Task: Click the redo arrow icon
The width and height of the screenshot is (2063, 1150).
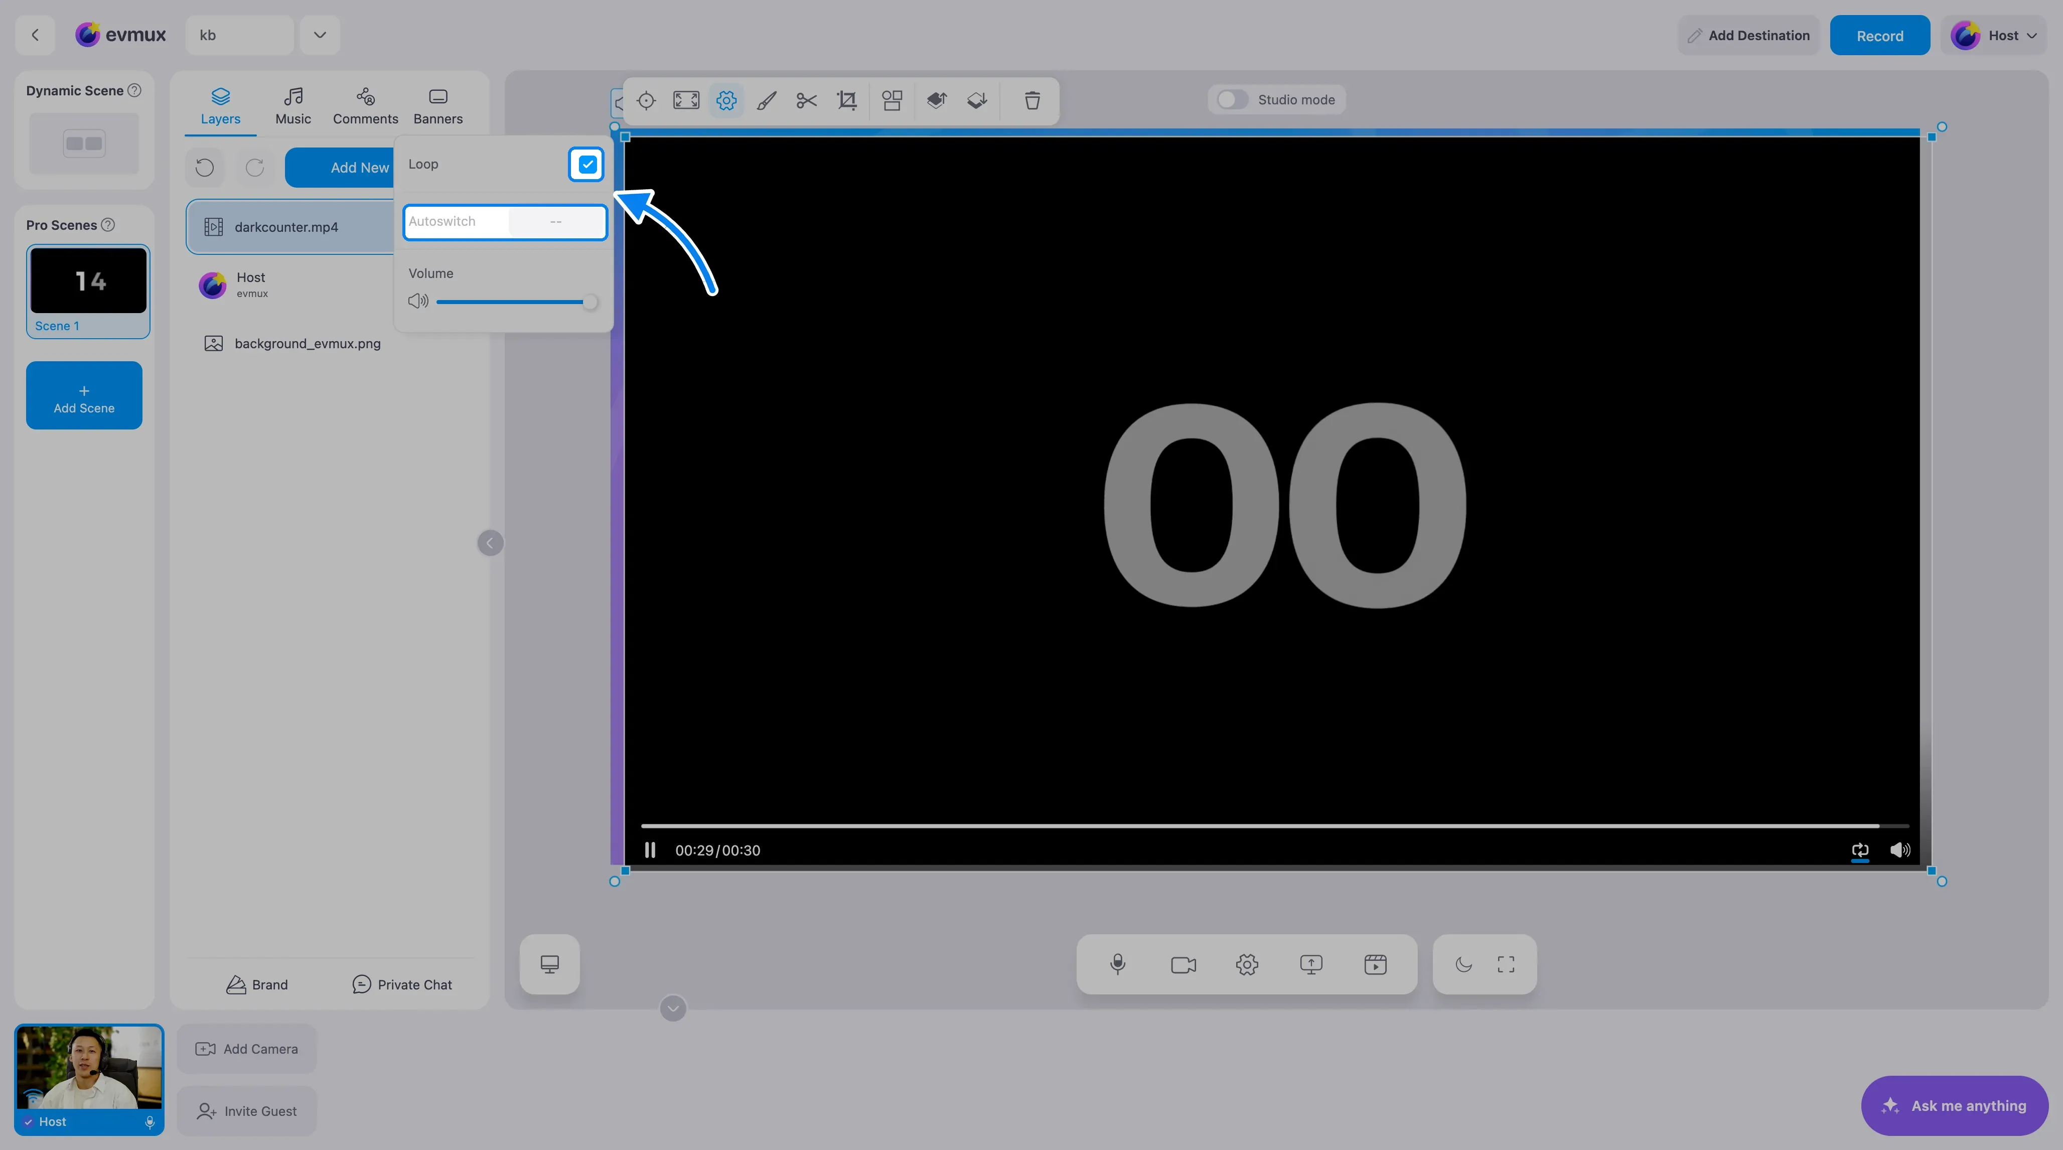Action: 255,168
